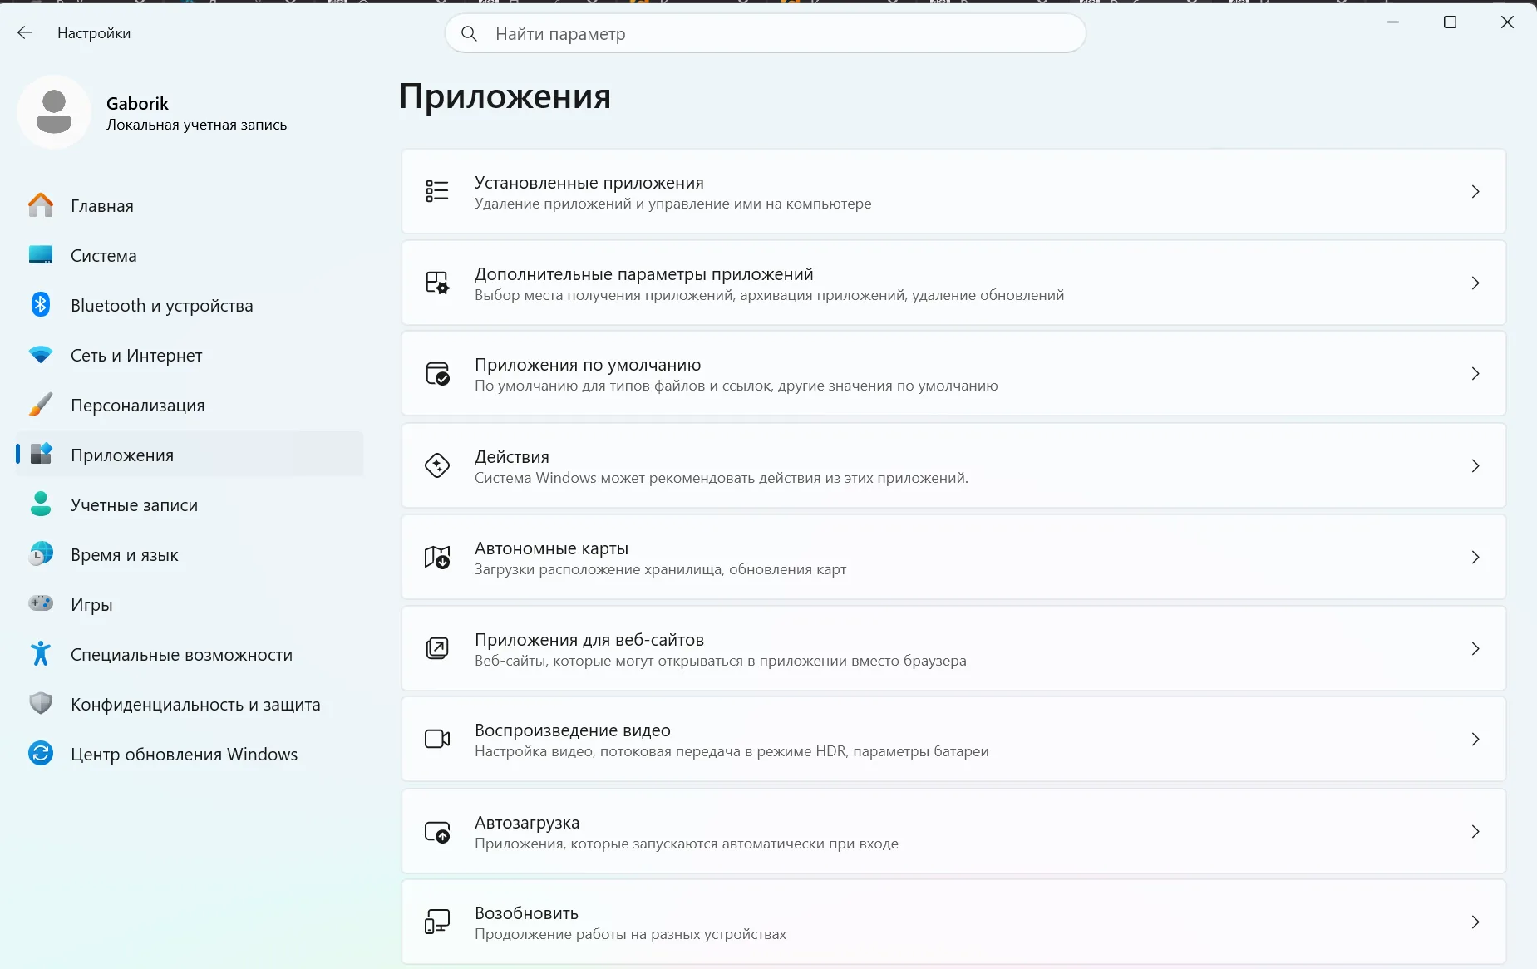The width and height of the screenshot is (1537, 969).
Task: Click the house icon beside Главная
Action: [x=41, y=205]
